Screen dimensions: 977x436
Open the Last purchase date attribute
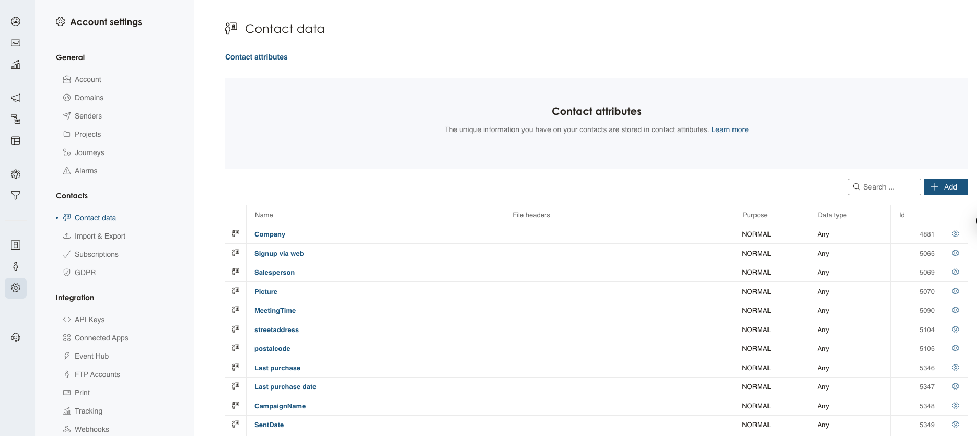pyautogui.click(x=285, y=387)
